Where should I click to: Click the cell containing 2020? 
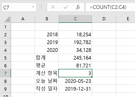tap(47, 50)
